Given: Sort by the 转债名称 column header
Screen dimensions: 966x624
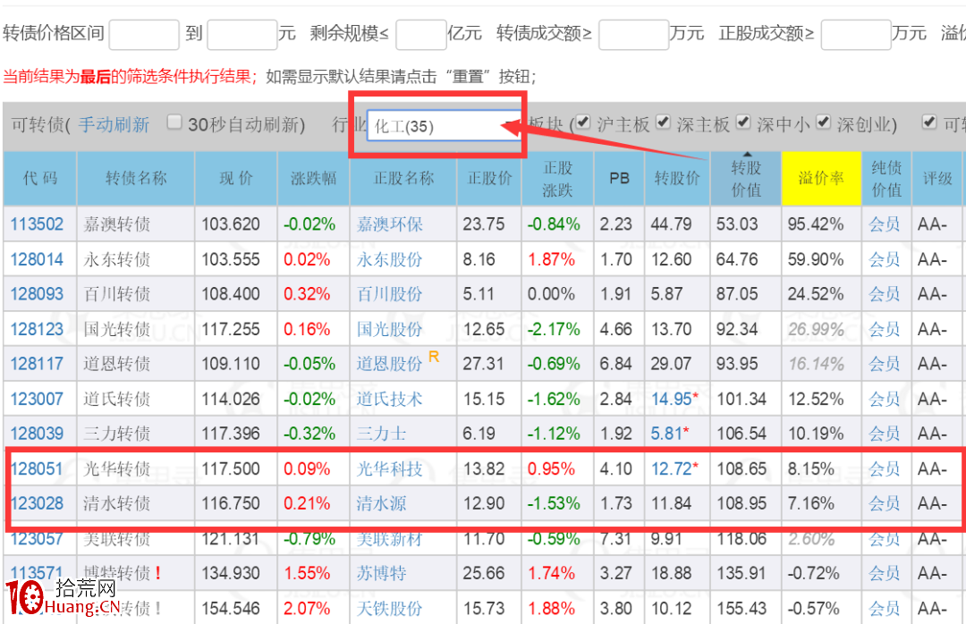Looking at the screenshot, I should coord(136,179).
